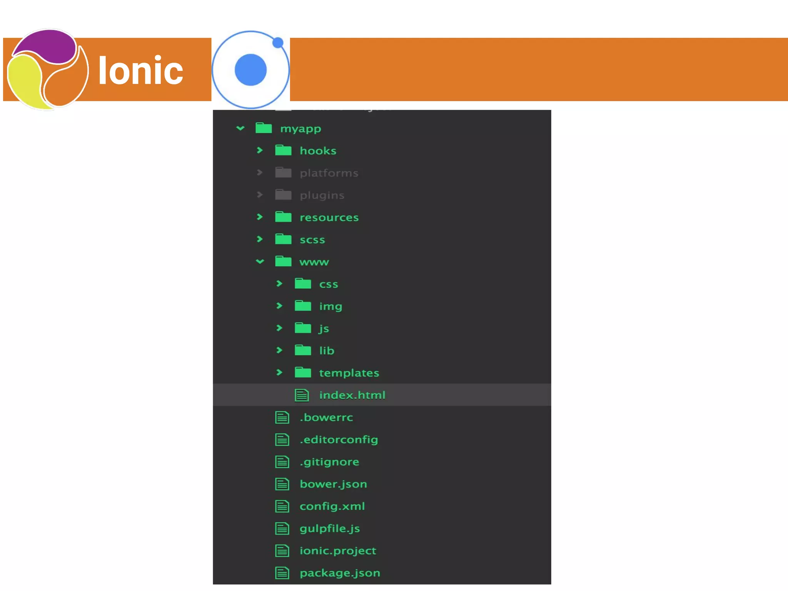Select the 'js' folder name
This screenshot has height=591, width=788.
(324, 329)
